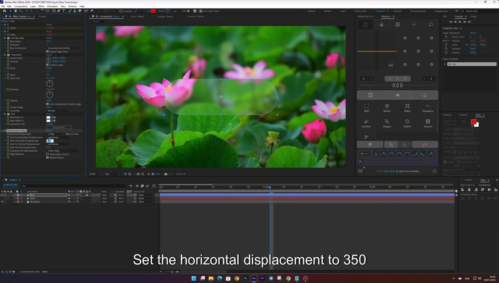Select the Type tool in toolbar

(64, 11)
